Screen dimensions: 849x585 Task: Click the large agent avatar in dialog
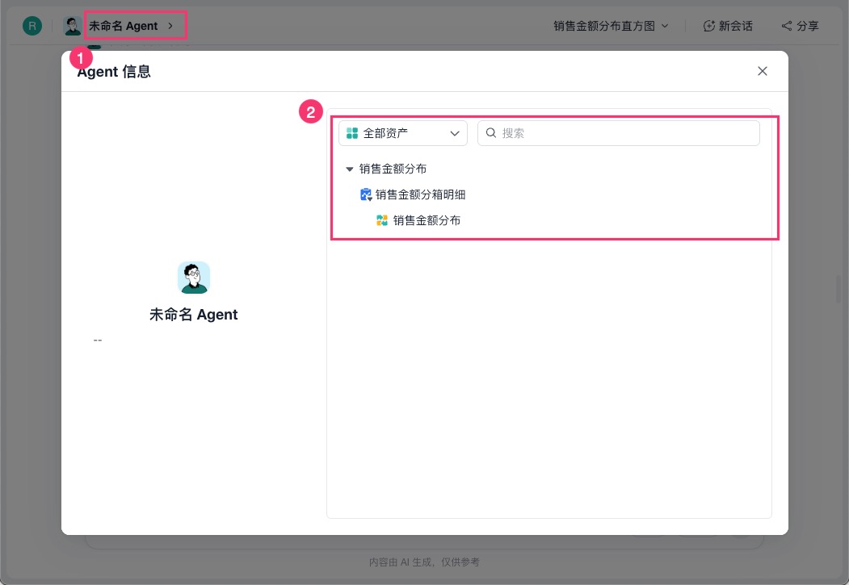point(194,278)
